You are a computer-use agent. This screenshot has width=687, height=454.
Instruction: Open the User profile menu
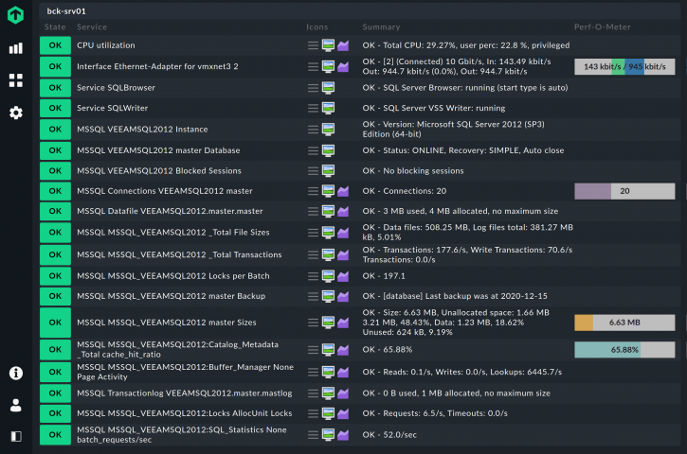click(15, 405)
